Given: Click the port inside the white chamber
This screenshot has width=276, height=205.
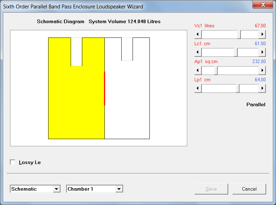Looking at the screenshot, I should [127, 49].
